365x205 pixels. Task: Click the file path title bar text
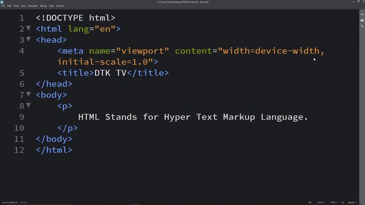182,2
